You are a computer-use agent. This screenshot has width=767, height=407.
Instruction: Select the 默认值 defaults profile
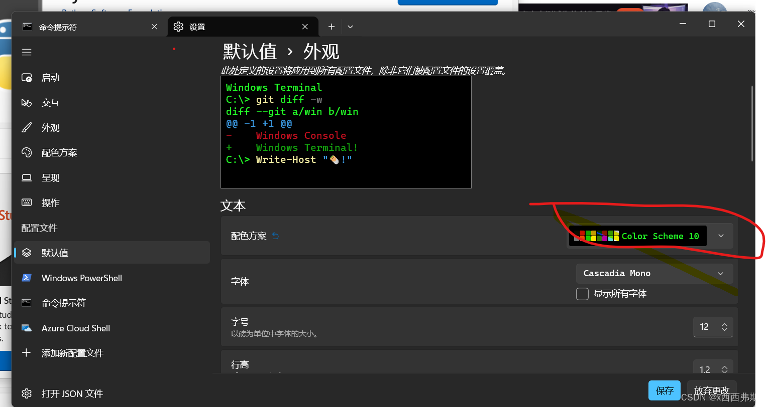pyautogui.click(x=112, y=253)
